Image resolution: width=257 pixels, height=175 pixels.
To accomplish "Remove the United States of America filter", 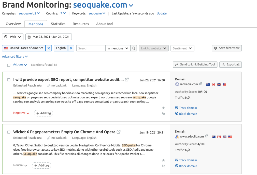I will point(49,48).
